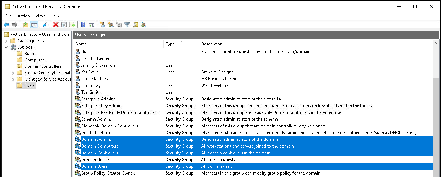Image resolution: width=441 pixels, height=177 pixels.
Task: Click the Guest user account icon
Action: click(78, 52)
